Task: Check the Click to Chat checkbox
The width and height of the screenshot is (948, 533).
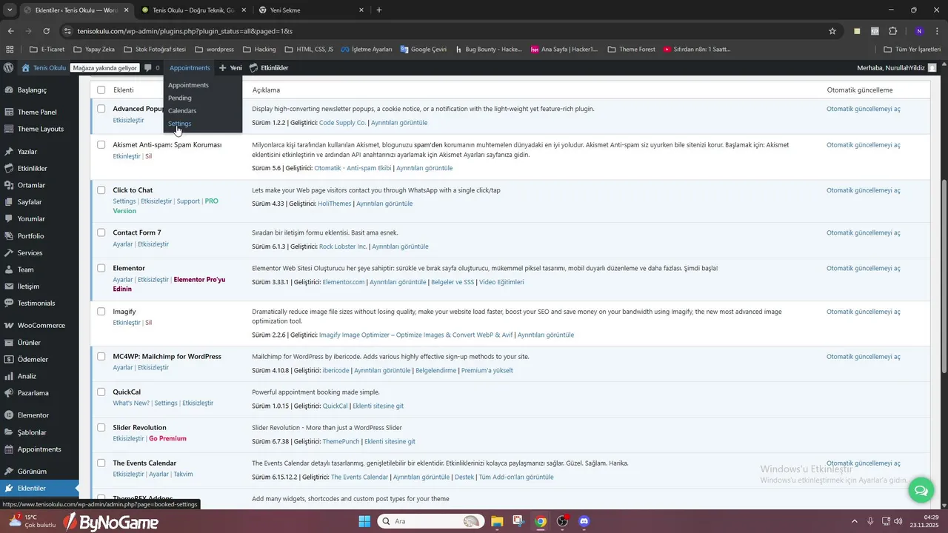Action: click(x=101, y=190)
